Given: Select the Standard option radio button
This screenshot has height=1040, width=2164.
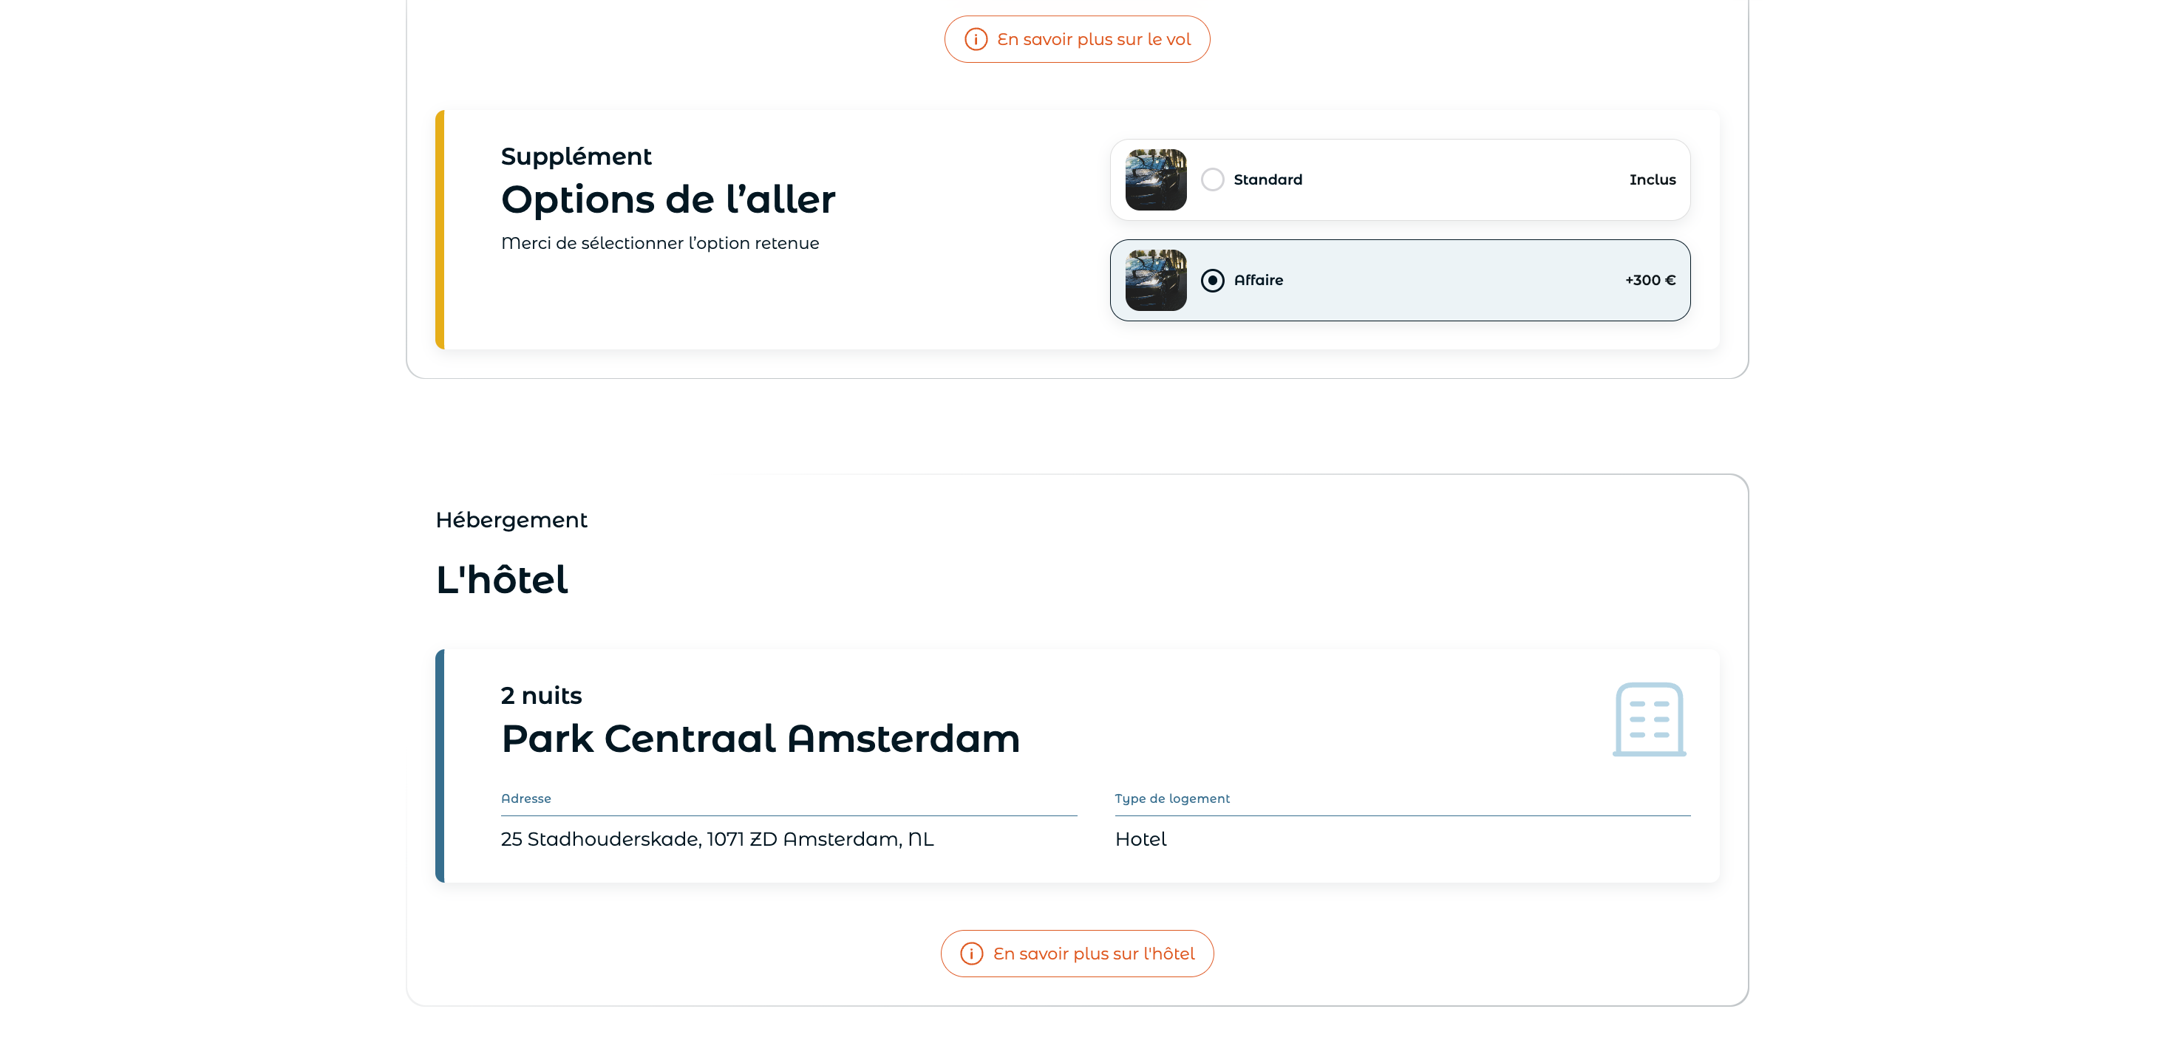Looking at the screenshot, I should click(1212, 179).
